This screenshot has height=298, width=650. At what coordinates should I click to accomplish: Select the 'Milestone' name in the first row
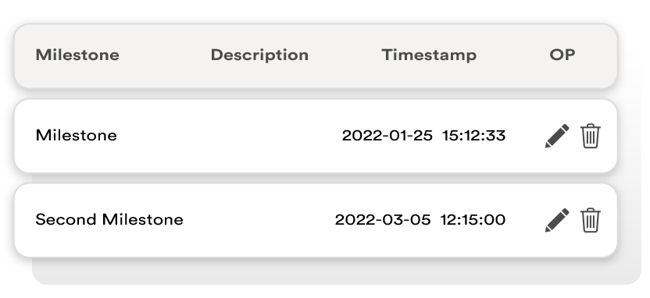[77, 135]
